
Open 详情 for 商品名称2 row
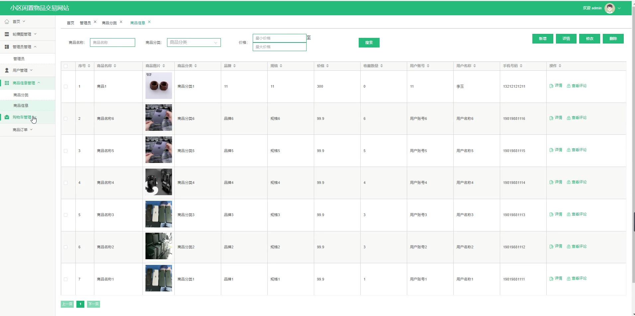point(556,246)
